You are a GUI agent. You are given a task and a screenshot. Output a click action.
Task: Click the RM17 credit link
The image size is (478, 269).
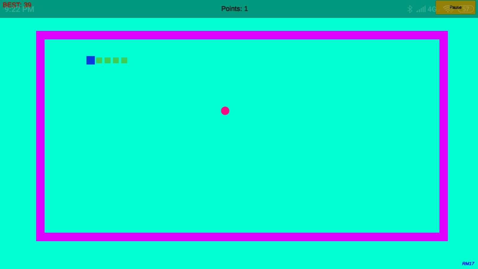pyautogui.click(x=468, y=264)
